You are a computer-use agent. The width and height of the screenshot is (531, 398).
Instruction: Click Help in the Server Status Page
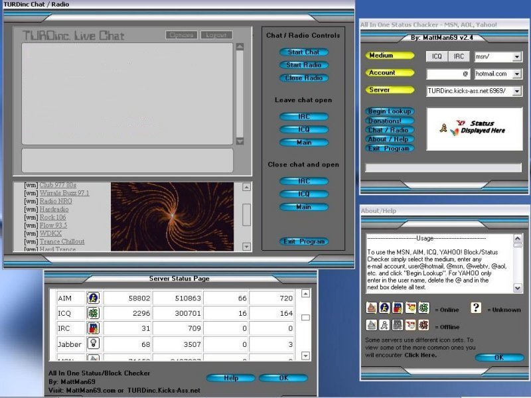click(x=231, y=377)
